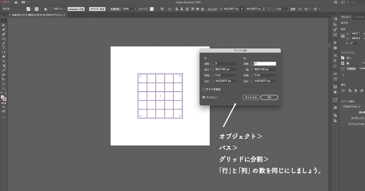Screen dimensions: 365x191
Task: Close the document tab with X
Action: (10, 15)
